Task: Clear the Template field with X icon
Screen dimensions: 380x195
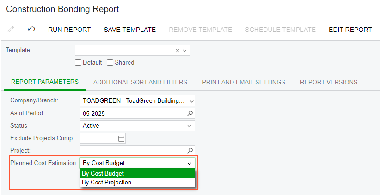Action: 178,51
